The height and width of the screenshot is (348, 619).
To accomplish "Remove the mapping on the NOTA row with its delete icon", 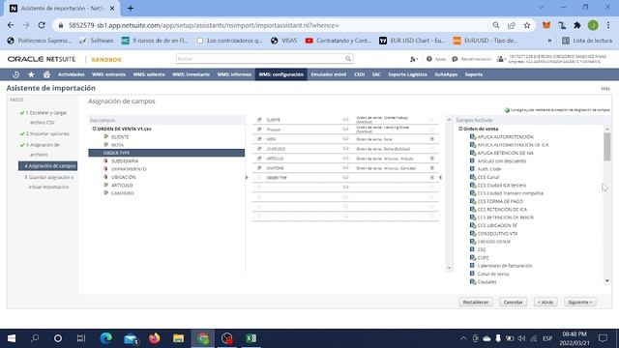I will click(432, 139).
